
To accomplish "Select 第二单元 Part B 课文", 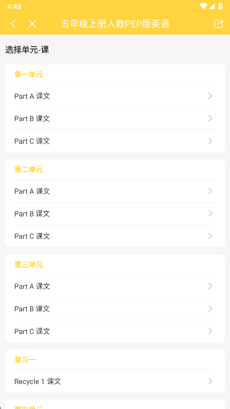I will pyautogui.click(x=115, y=214).
